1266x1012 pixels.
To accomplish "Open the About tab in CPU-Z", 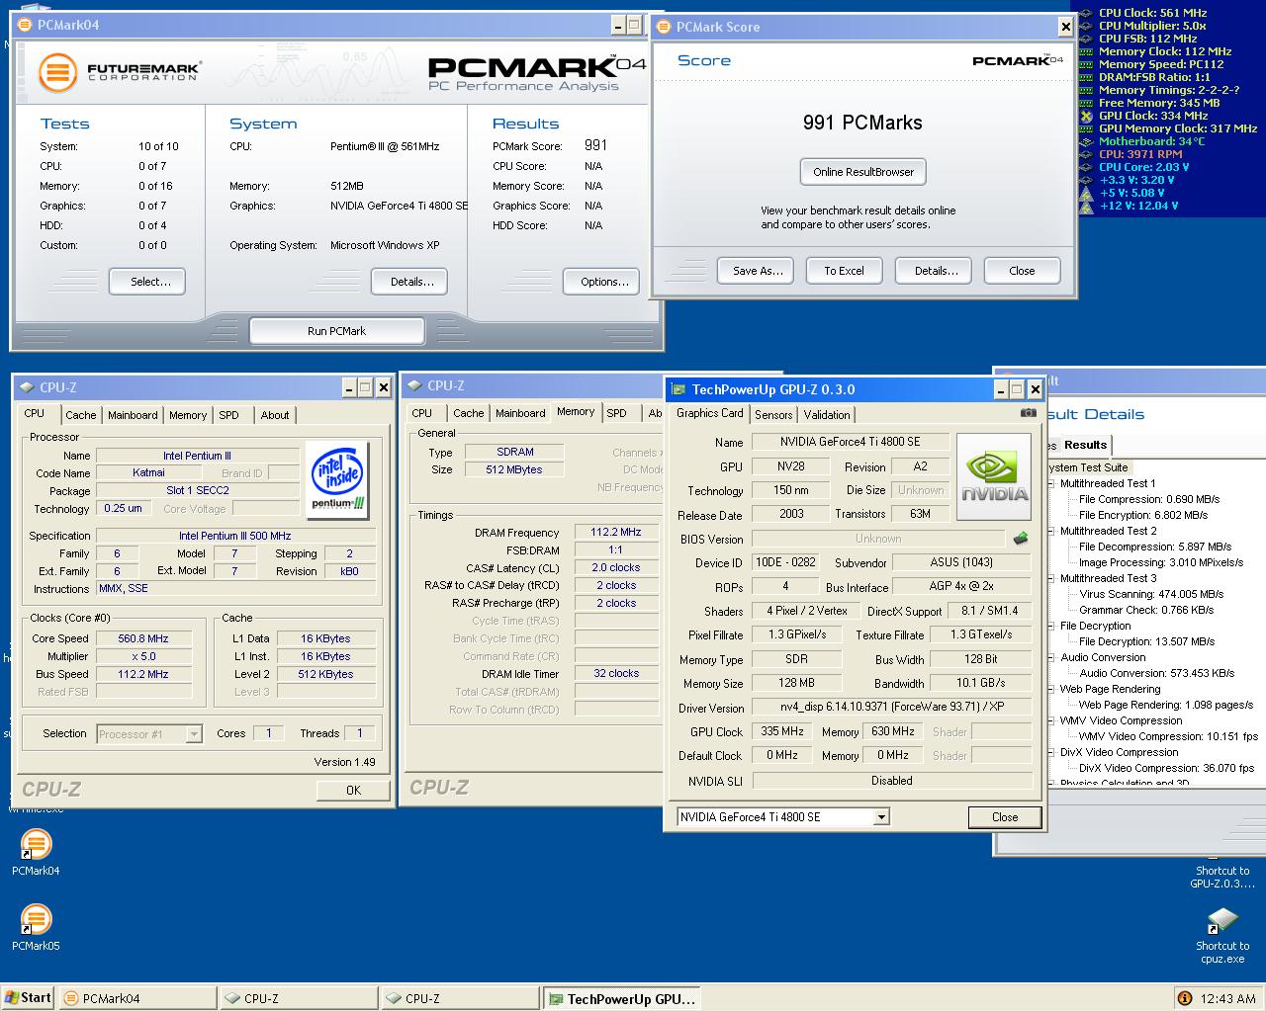I will tap(275, 415).
